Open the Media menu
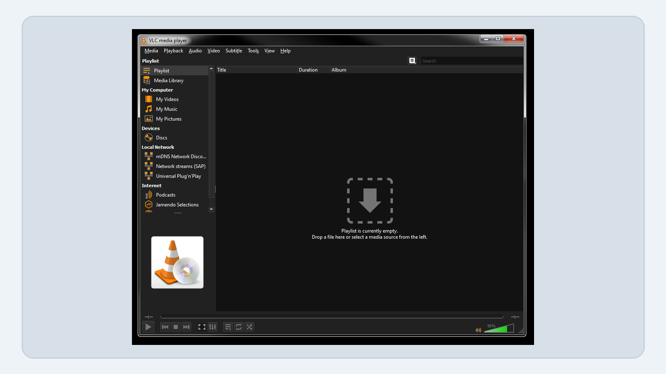The width and height of the screenshot is (666, 374). (x=151, y=51)
